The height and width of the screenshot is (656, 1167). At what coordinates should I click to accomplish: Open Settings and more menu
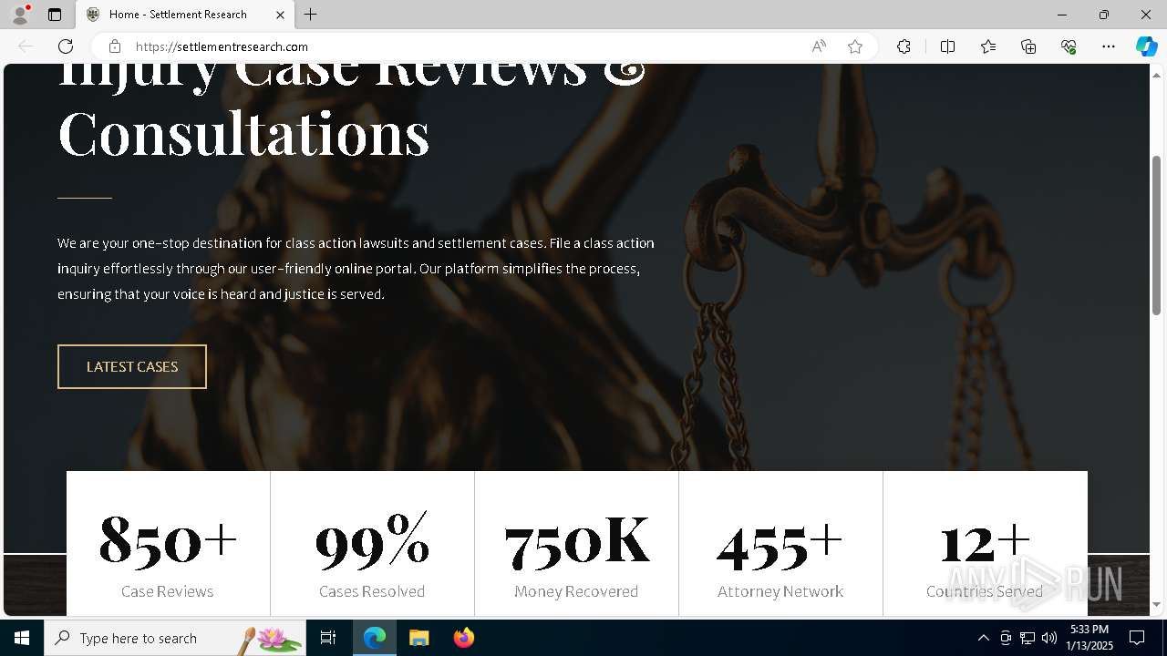pos(1109,46)
